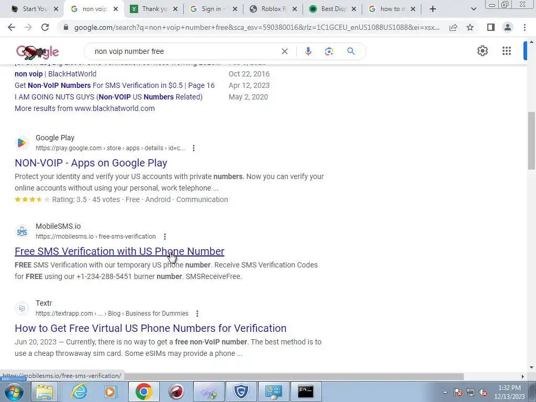Click the Google Play favicon
Screen dimensions: 536x402
tap(21, 143)
